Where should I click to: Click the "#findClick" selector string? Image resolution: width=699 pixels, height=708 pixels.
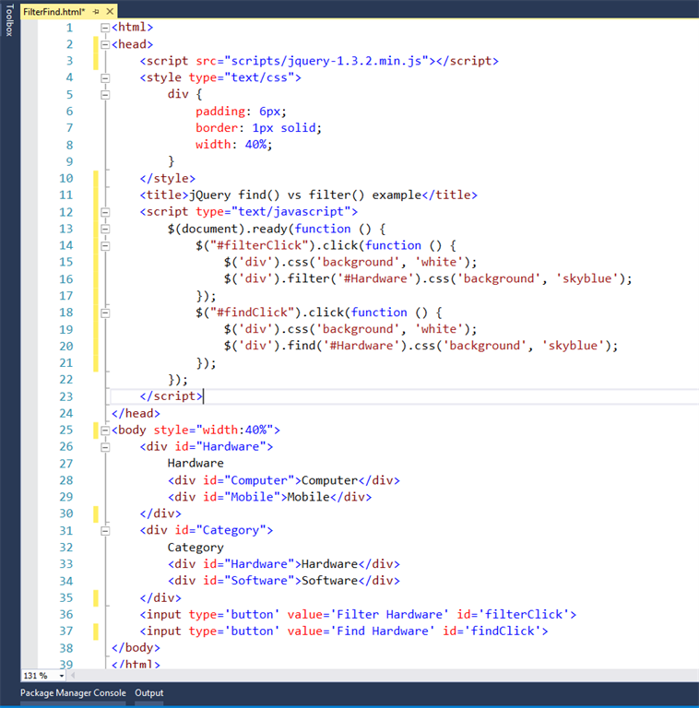tap(252, 313)
